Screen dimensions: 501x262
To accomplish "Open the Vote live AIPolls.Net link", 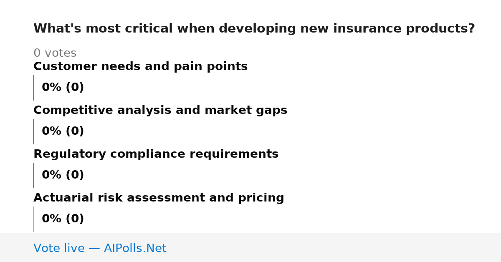I will coord(100,248).
